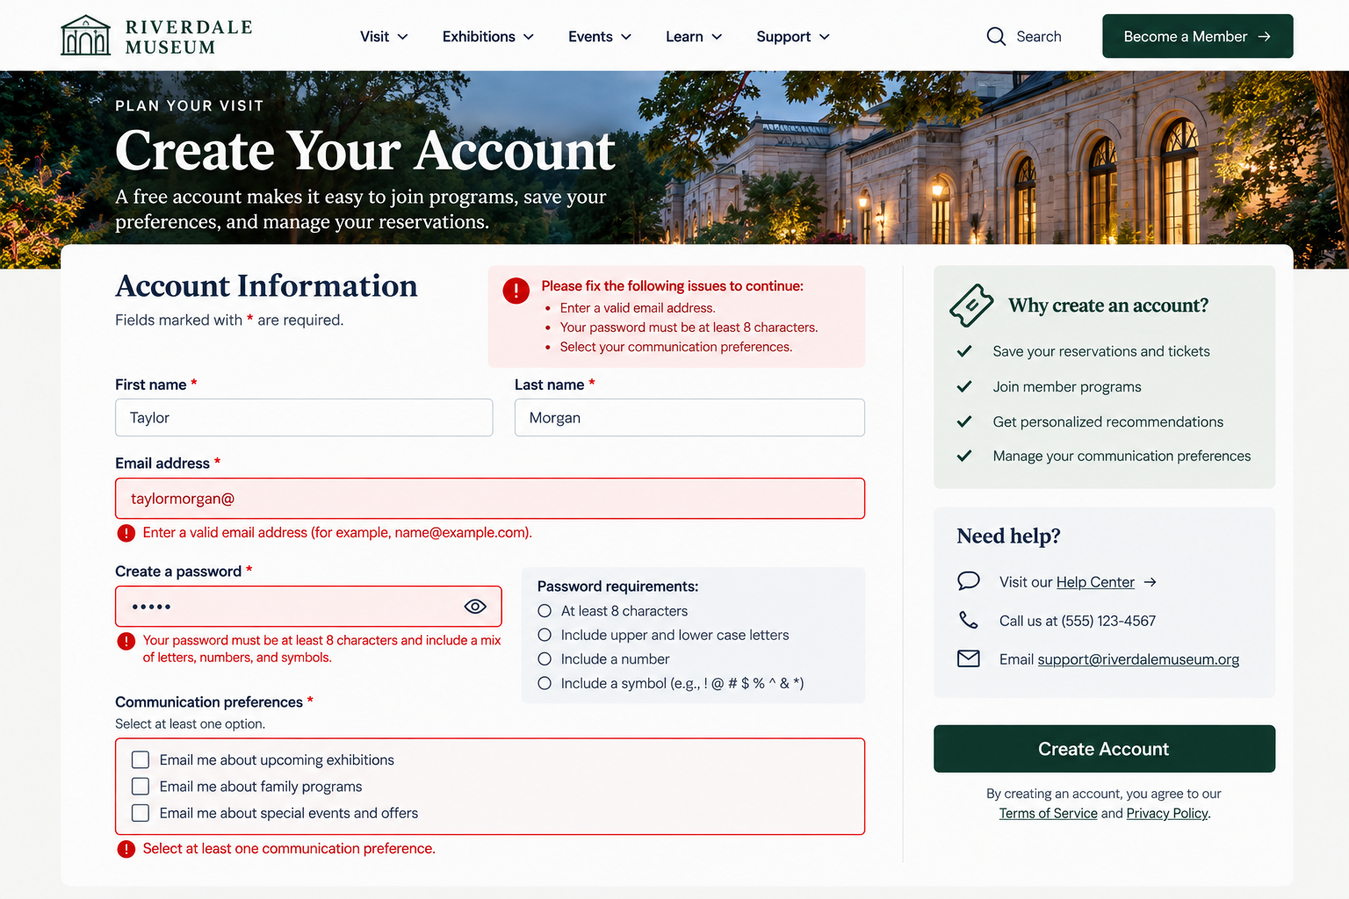Expand the Exhibitions dropdown chevron

coord(529,37)
